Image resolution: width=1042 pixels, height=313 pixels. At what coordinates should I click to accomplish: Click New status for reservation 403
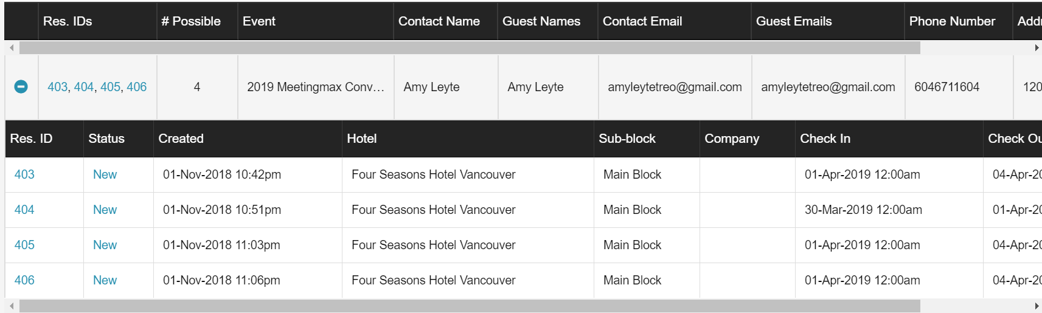pyautogui.click(x=105, y=174)
